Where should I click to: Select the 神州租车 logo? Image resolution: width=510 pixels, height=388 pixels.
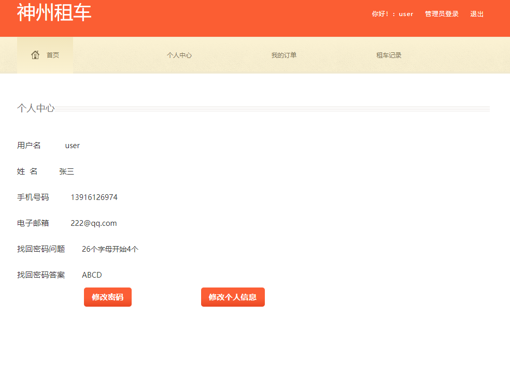[x=53, y=13]
